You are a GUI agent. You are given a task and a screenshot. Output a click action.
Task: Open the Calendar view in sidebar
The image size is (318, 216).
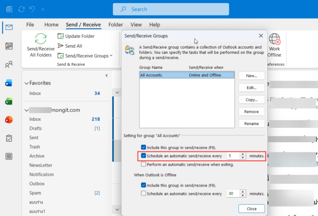click(9, 46)
